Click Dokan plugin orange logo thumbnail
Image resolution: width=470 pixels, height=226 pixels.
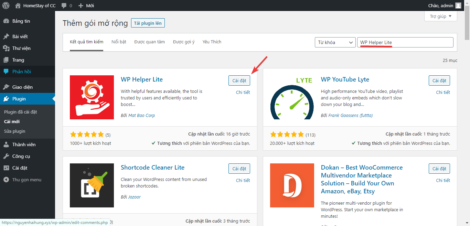292,185
